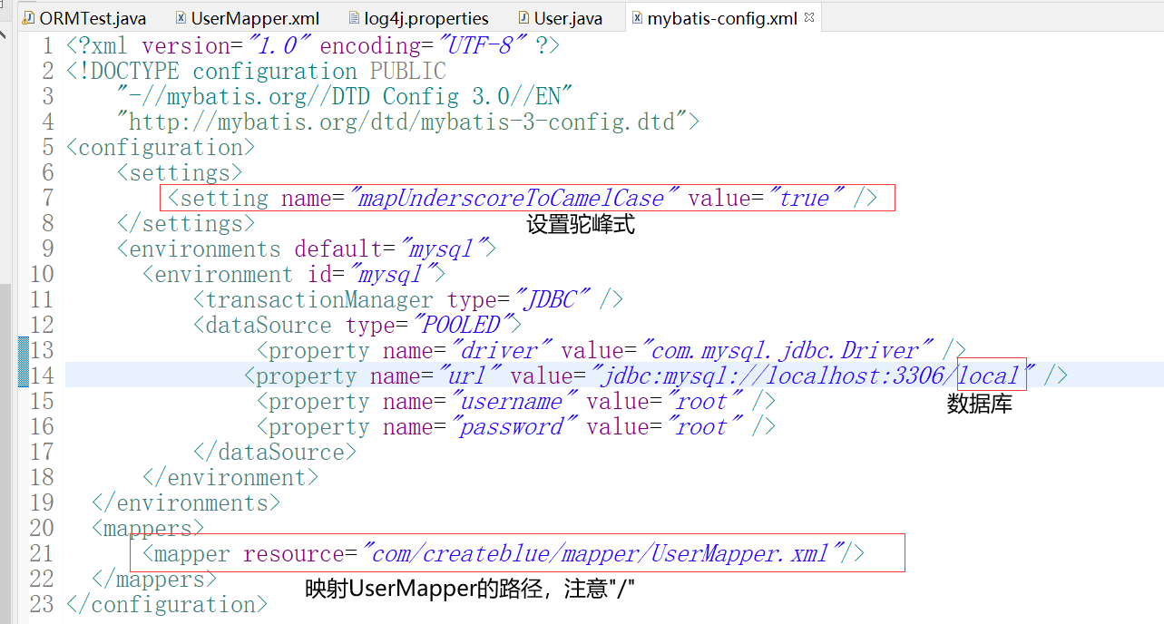The width and height of the screenshot is (1164, 624).
Task: Click the closing </environments> tag
Action: point(186,502)
